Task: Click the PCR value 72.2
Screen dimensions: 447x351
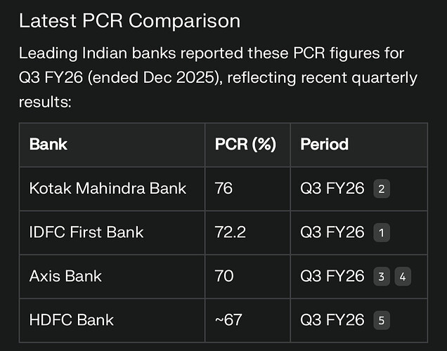Action: (x=230, y=232)
